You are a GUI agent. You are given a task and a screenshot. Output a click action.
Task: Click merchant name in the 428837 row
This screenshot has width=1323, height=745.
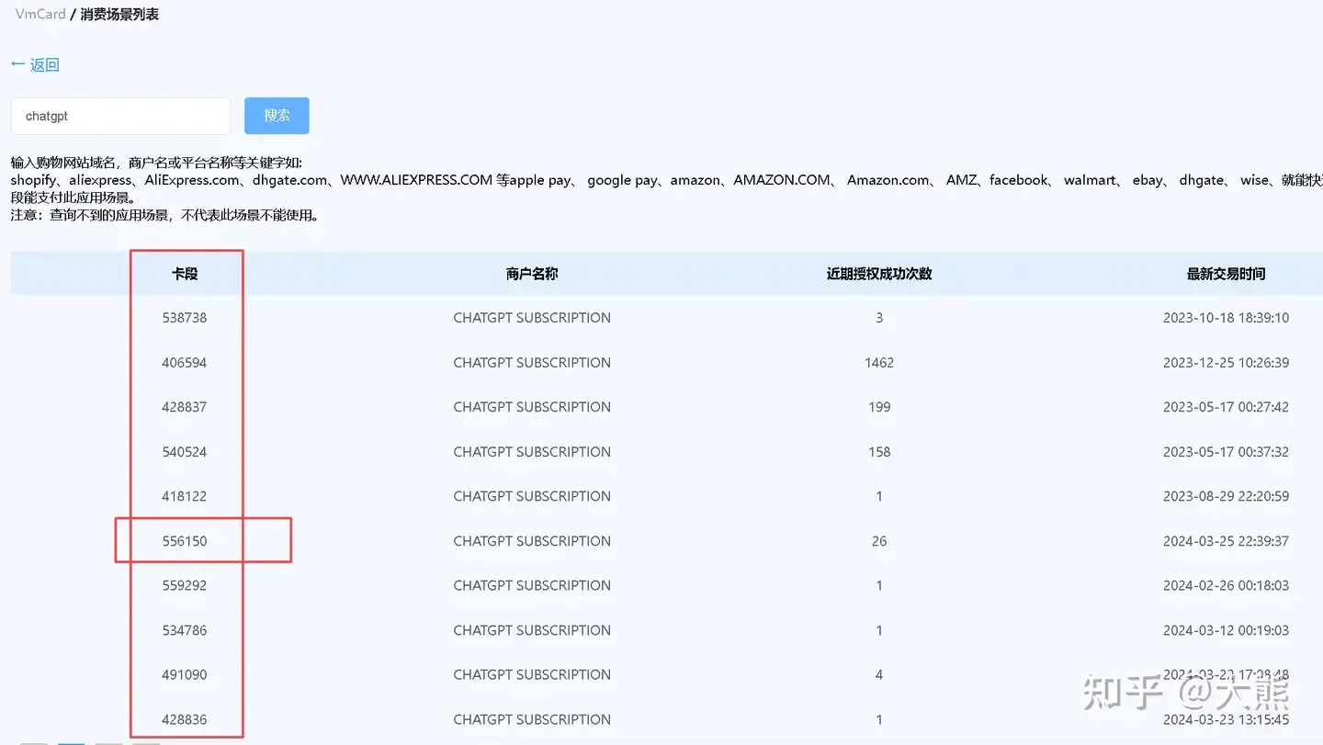(x=532, y=407)
